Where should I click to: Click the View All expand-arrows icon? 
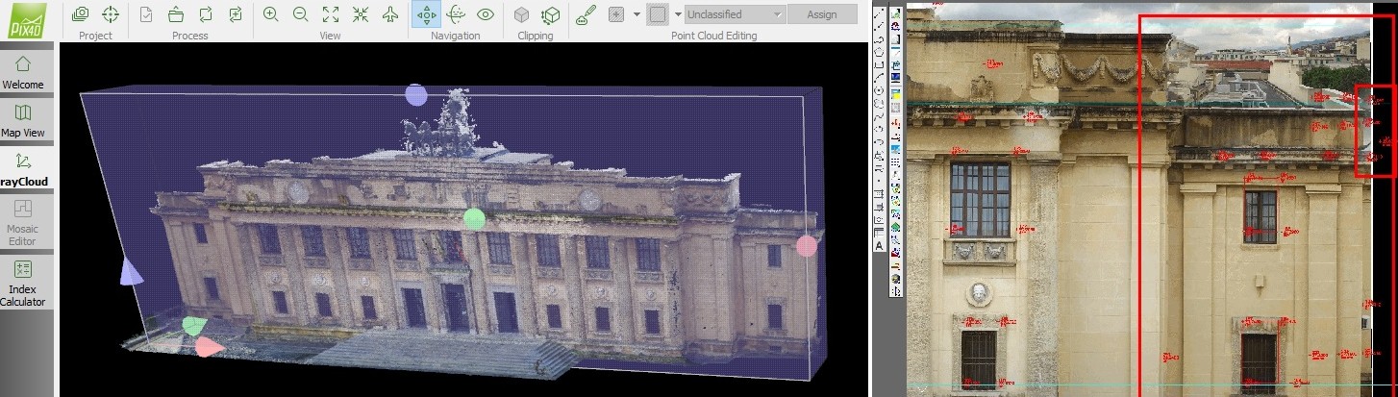(x=331, y=14)
